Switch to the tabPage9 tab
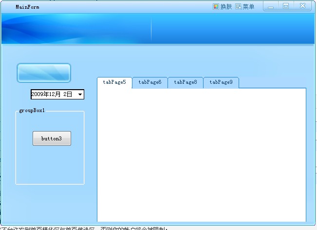 [221, 82]
